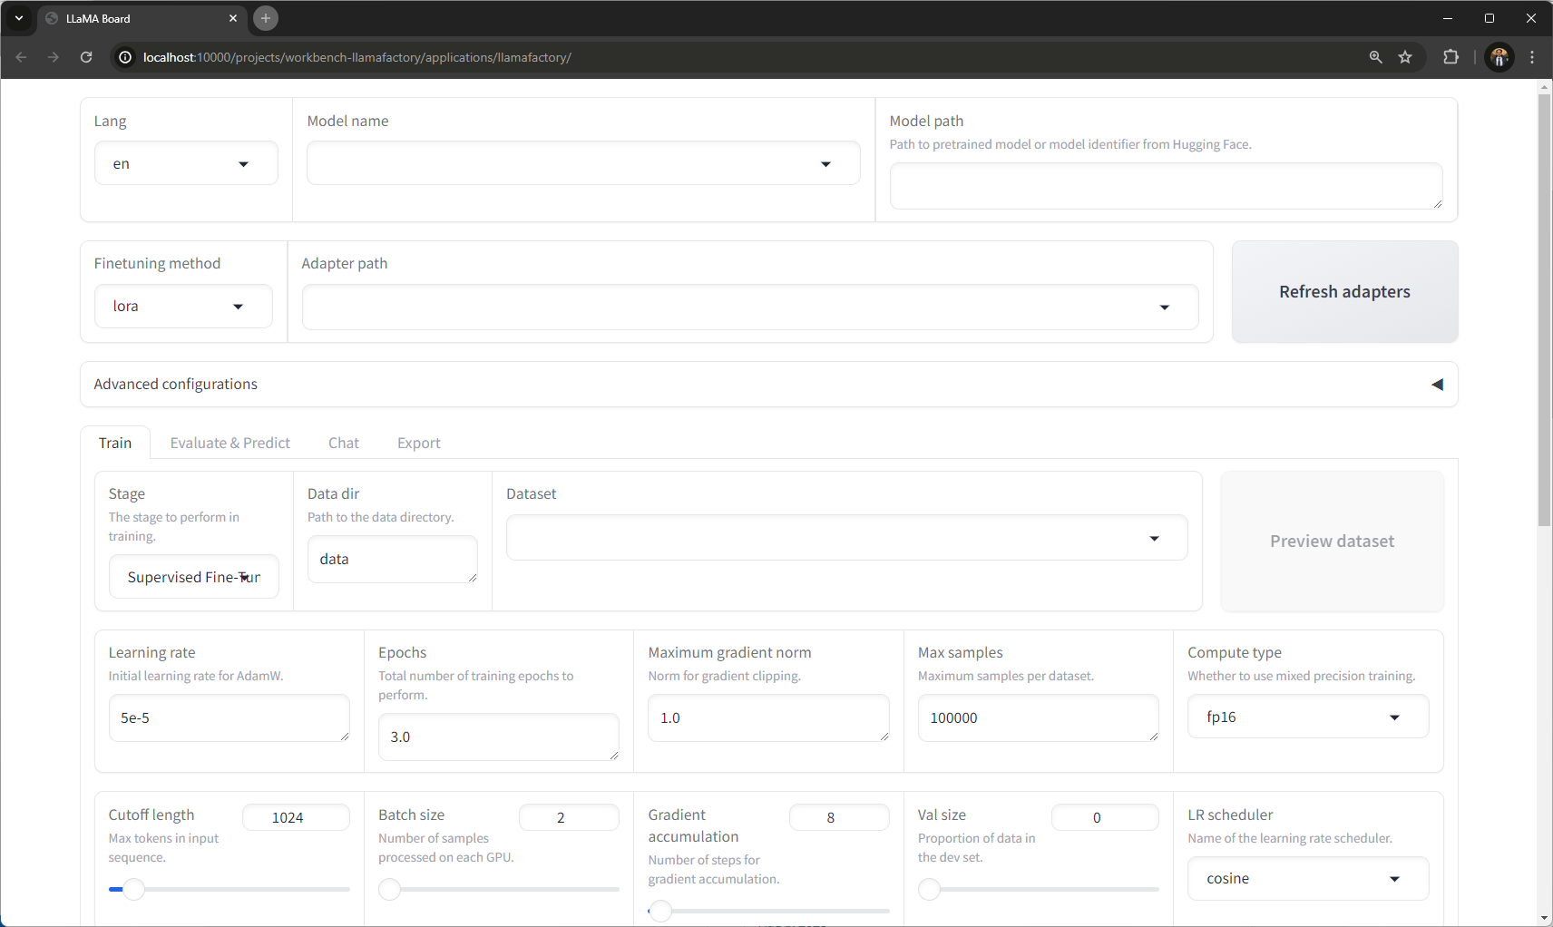Switch to the Evaluate & Predict tab
The height and width of the screenshot is (927, 1553).
[x=230, y=443]
